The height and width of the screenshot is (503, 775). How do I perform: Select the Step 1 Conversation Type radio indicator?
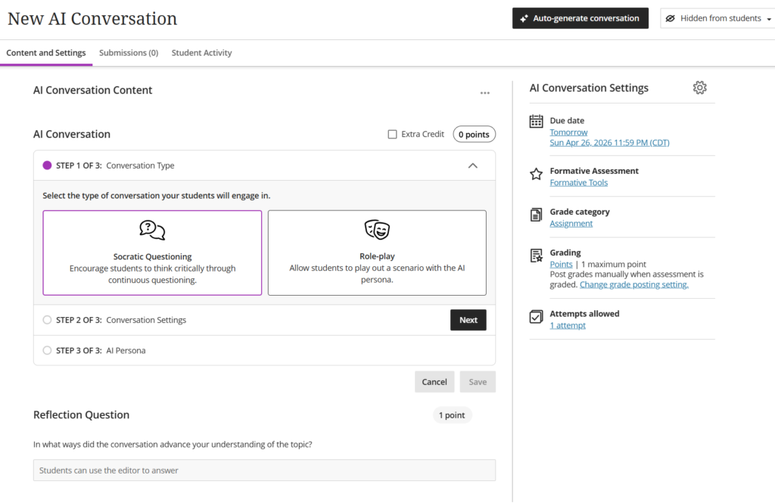click(x=47, y=166)
